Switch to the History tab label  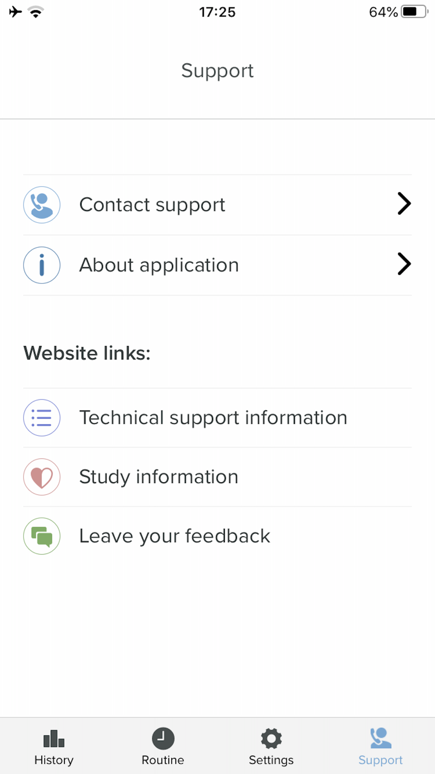coord(54,760)
